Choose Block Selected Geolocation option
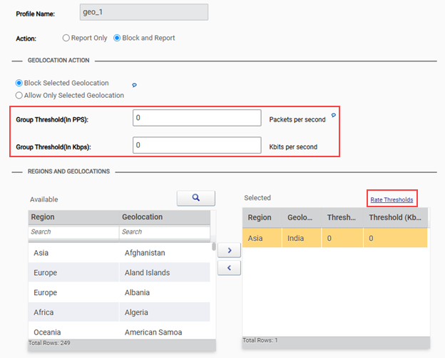The image size is (445, 358). pos(19,84)
